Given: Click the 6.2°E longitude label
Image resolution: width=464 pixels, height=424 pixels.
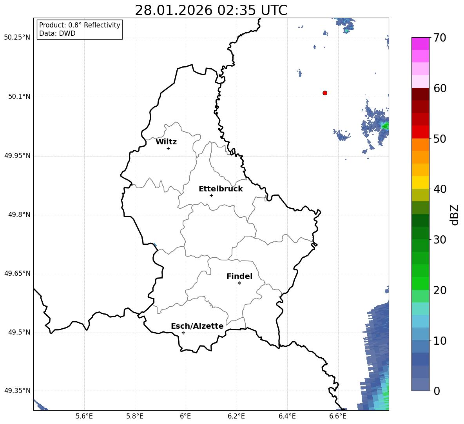Looking at the screenshot, I should click(236, 416).
